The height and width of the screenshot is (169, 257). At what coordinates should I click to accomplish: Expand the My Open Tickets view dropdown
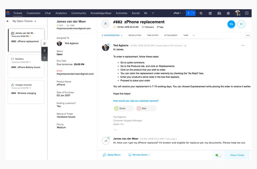(35, 21)
